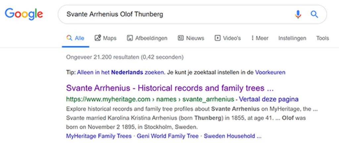Select the Alle results tab
This screenshot has width=339, height=146.
click(75, 38)
